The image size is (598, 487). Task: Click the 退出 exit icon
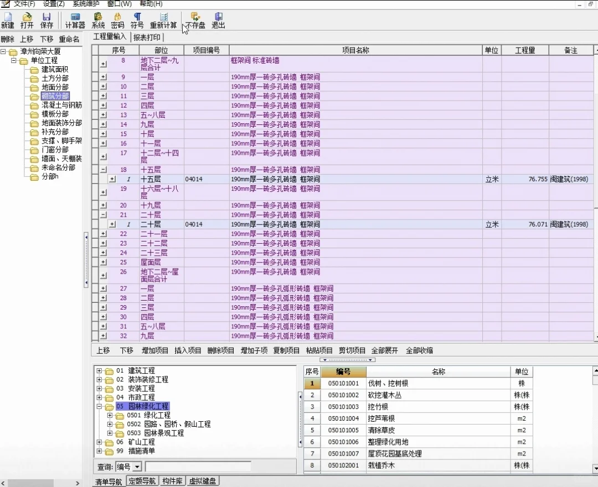(218, 20)
